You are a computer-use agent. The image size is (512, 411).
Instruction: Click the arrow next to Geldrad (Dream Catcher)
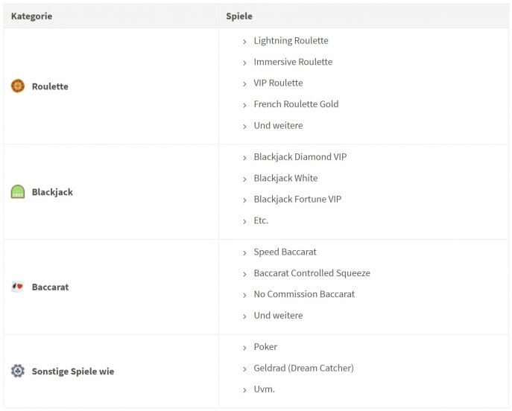point(244,369)
